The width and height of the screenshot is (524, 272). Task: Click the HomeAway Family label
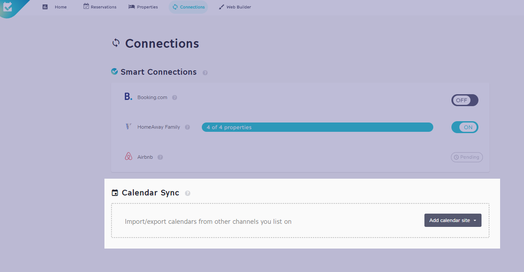pos(159,127)
